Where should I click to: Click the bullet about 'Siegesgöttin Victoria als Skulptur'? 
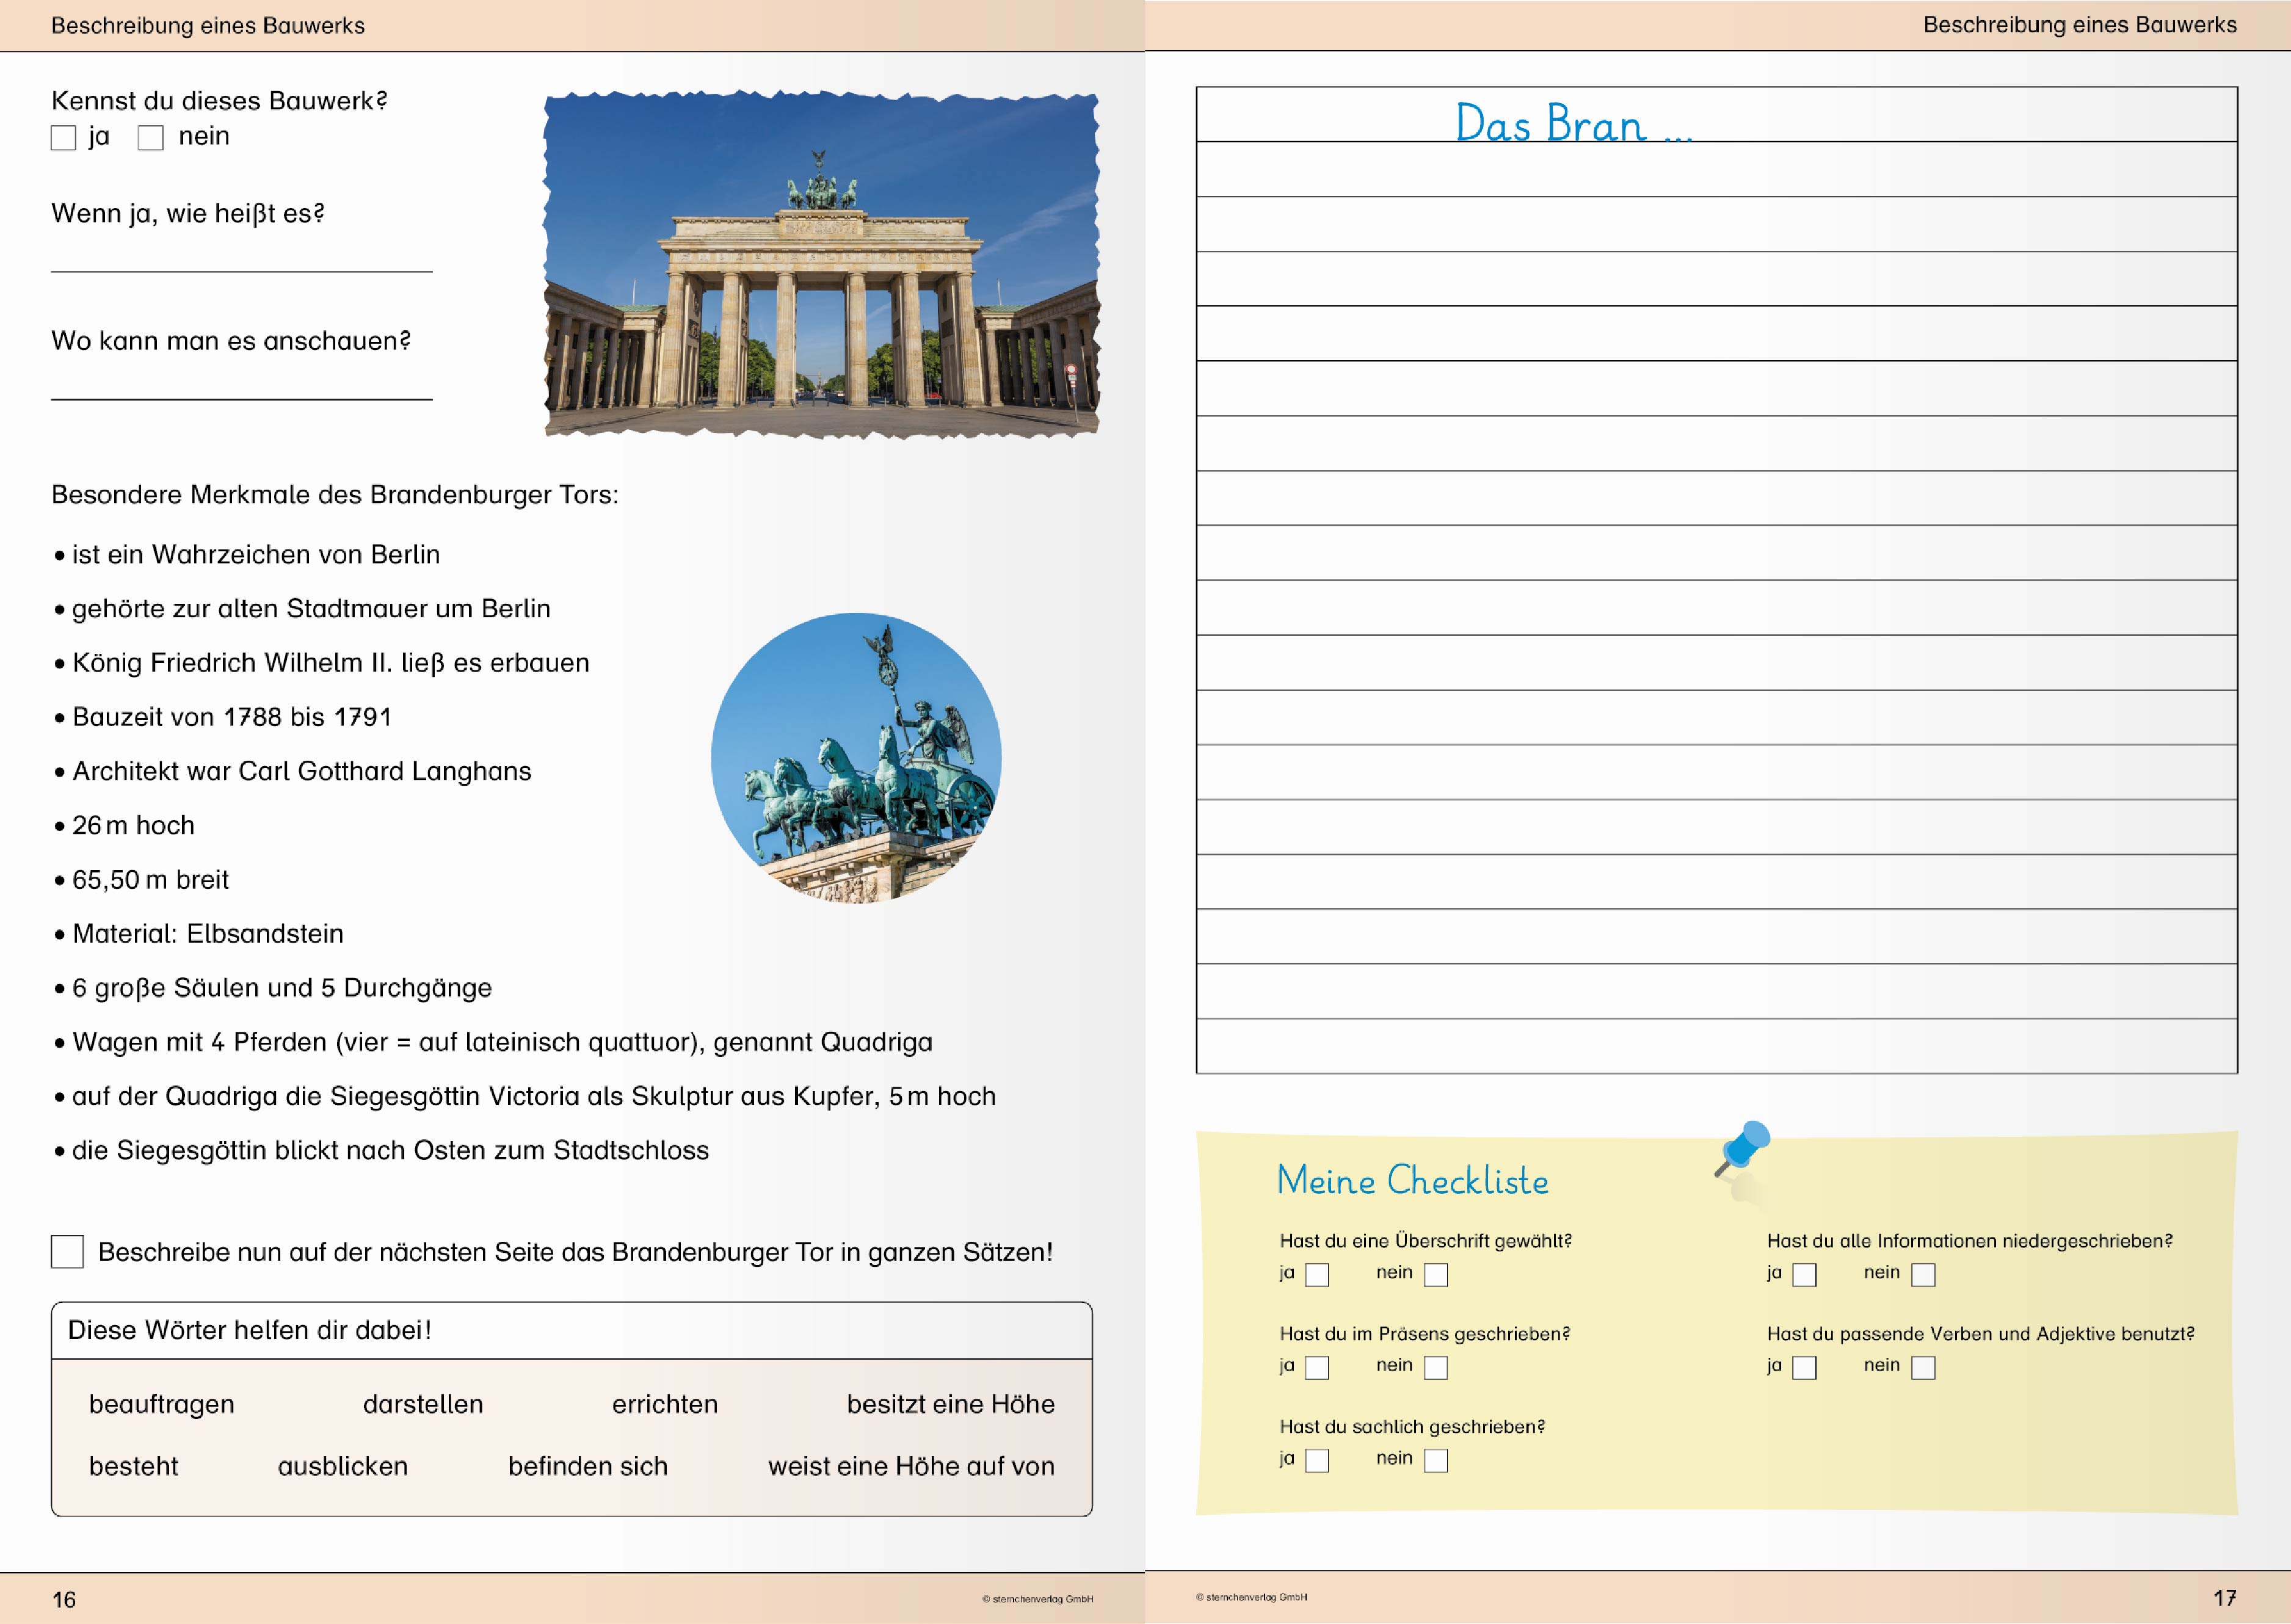(525, 1096)
